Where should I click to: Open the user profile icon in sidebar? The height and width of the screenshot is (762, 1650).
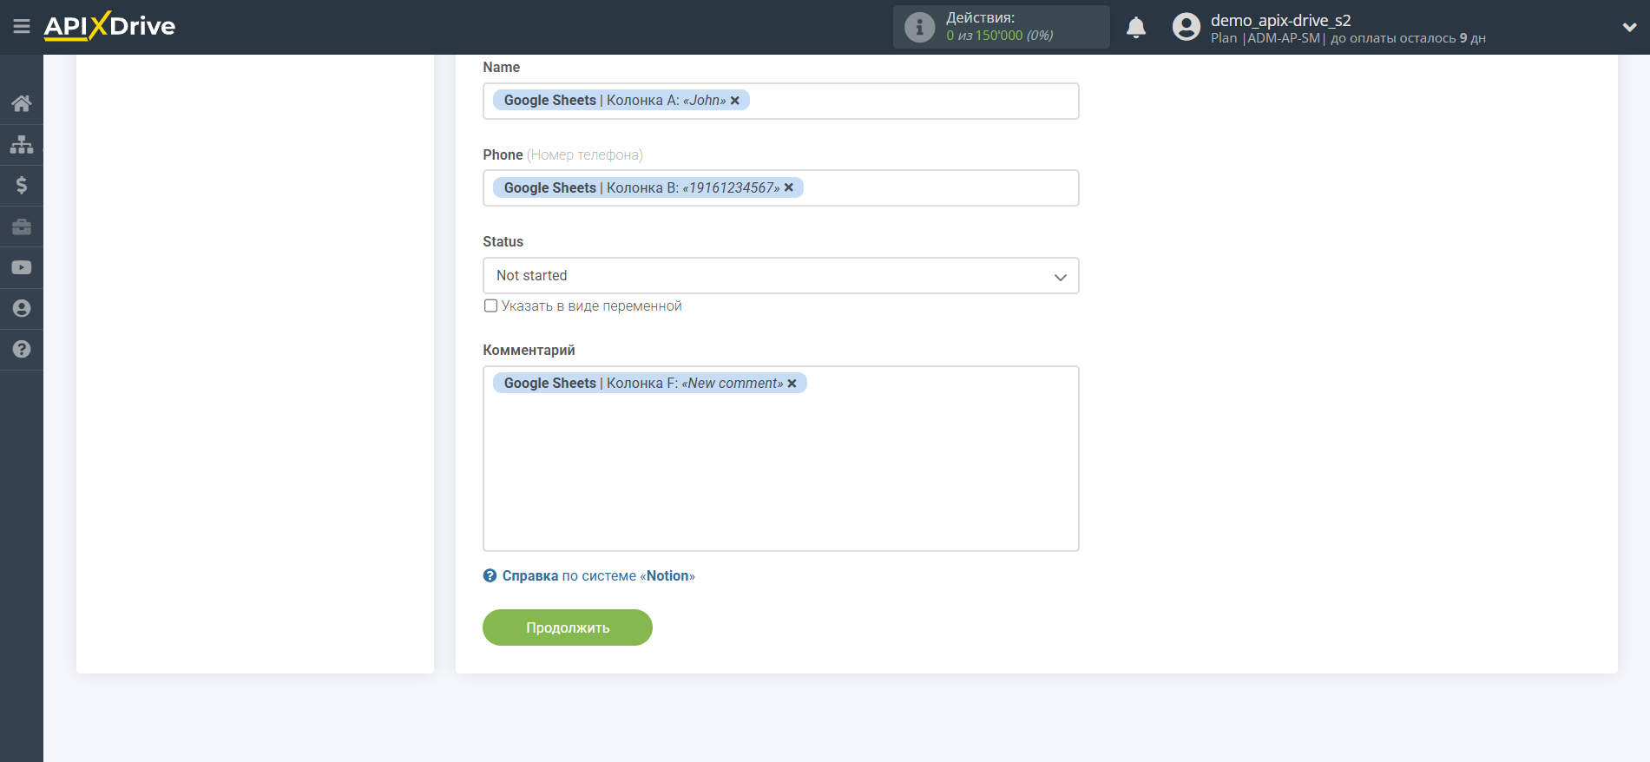click(22, 308)
